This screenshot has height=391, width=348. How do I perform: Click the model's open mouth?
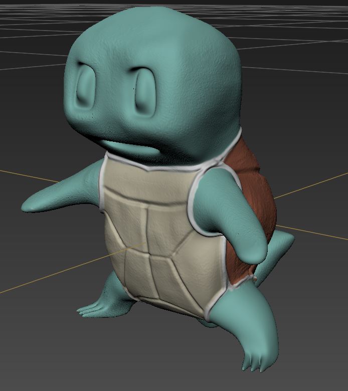(130, 147)
